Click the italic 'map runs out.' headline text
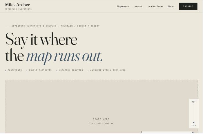This screenshot has width=203, height=134. [64, 56]
